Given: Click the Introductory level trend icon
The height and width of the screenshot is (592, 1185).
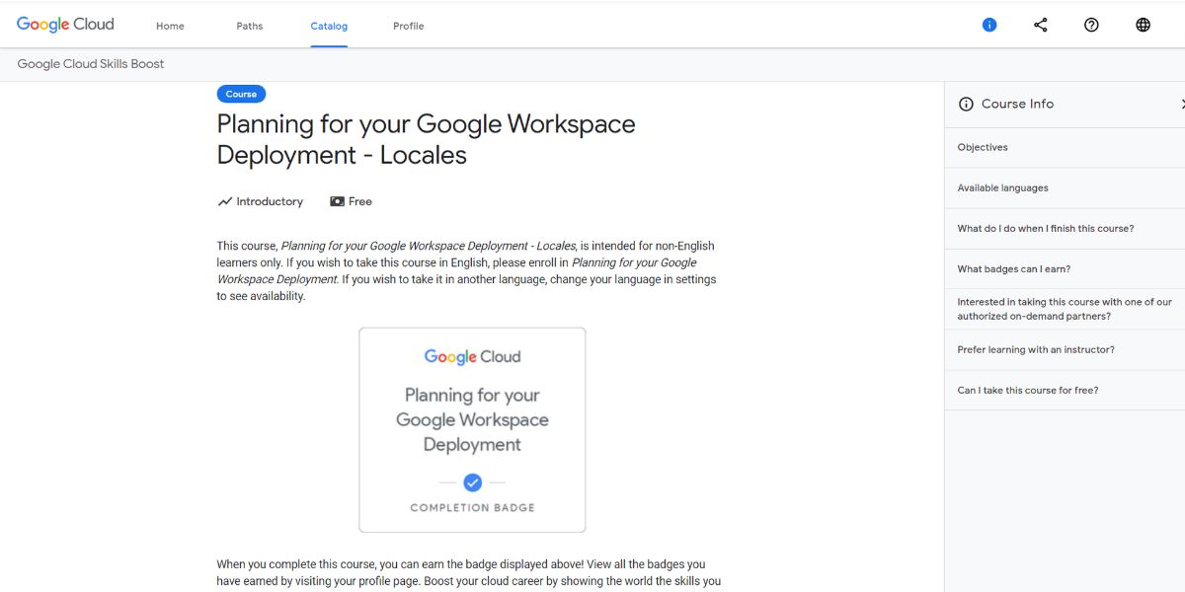Looking at the screenshot, I should point(224,201).
